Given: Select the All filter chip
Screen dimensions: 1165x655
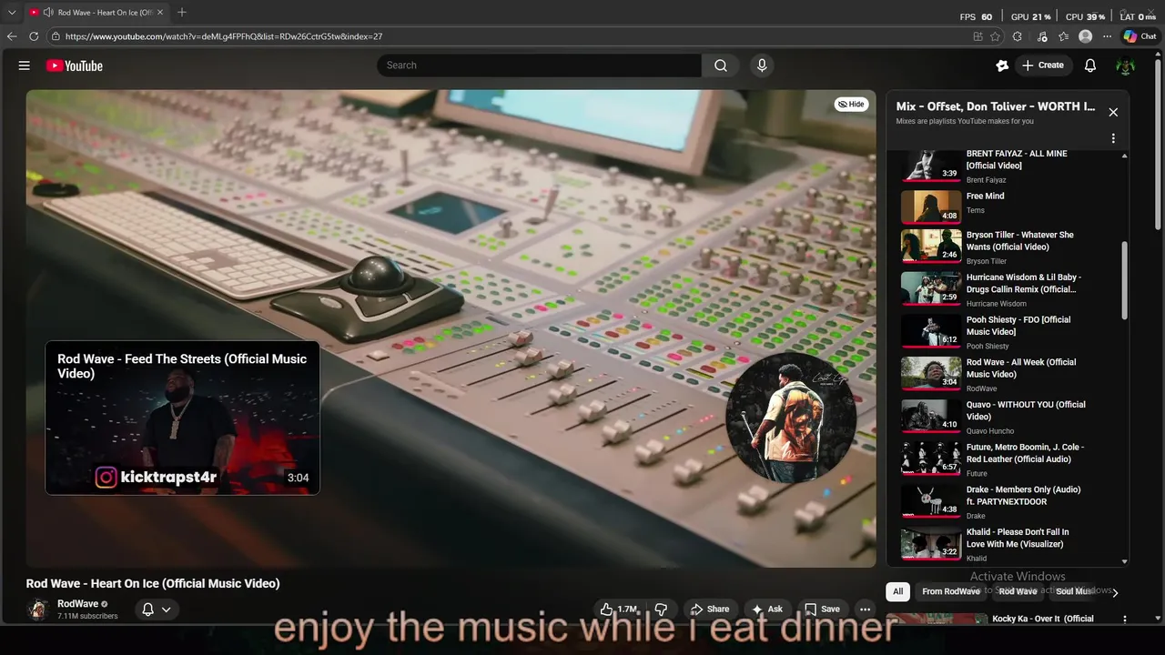Looking at the screenshot, I should [x=897, y=591].
